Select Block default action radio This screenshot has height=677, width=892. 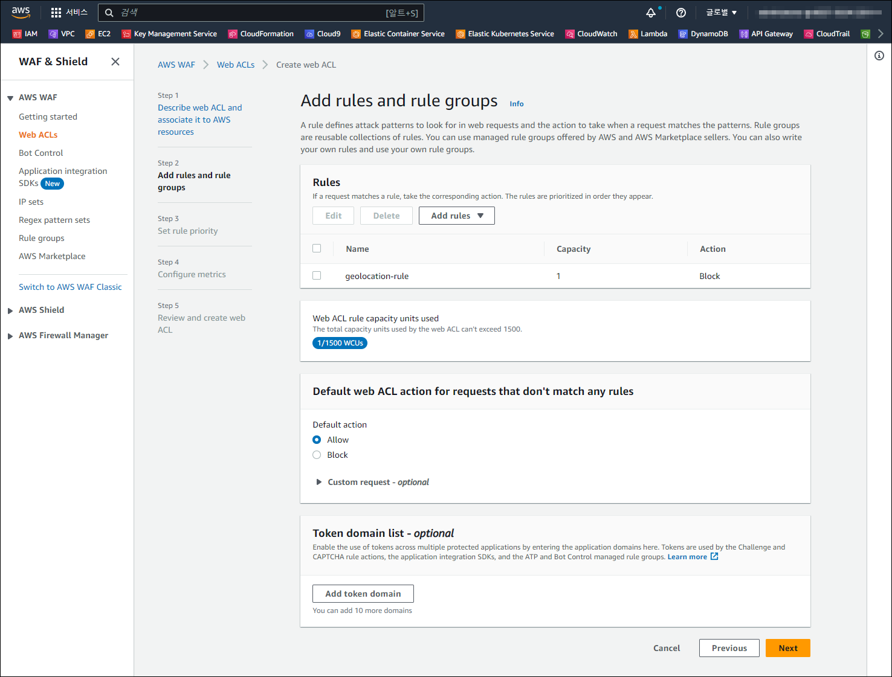pyautogui.click(x=317, y=455)
